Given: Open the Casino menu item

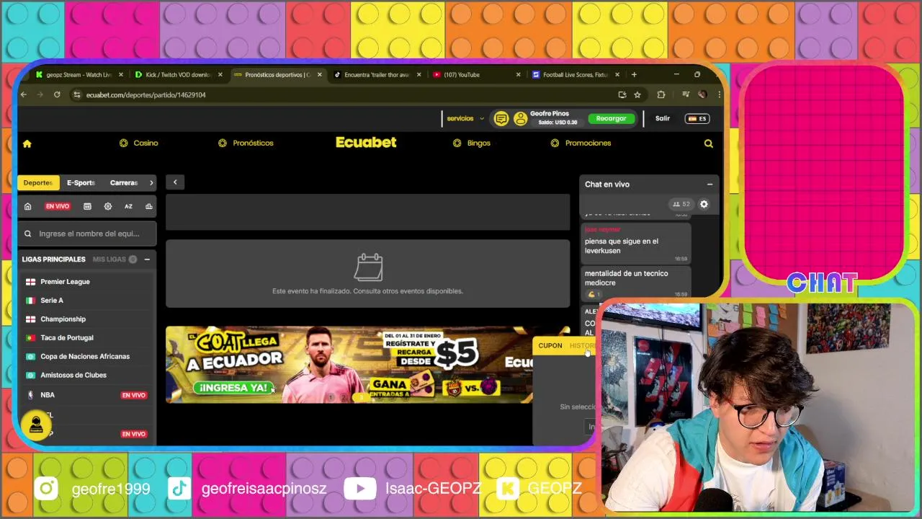Looking at the screenshot, I should coord(139,143).
